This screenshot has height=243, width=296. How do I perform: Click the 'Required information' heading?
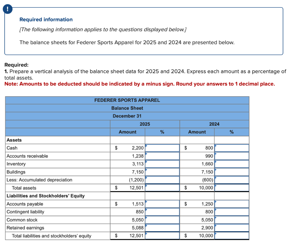coord(46,20)
